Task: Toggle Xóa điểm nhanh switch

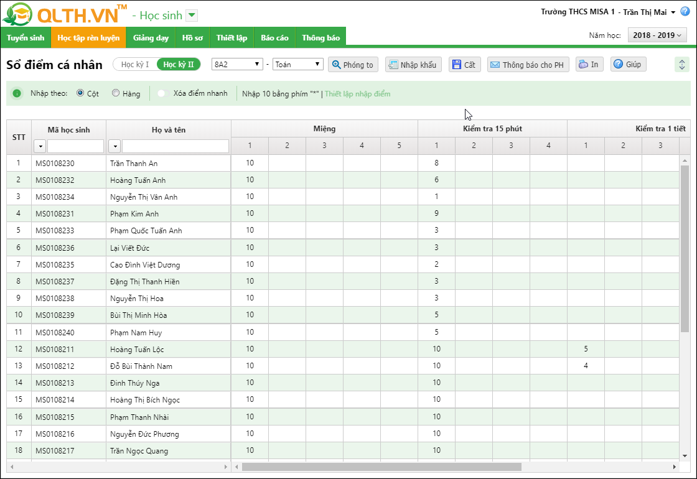Action: 162,93
